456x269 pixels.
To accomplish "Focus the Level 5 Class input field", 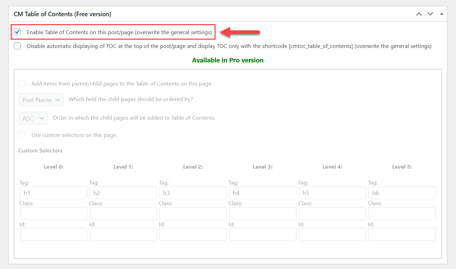I will (x=402, y=213).
